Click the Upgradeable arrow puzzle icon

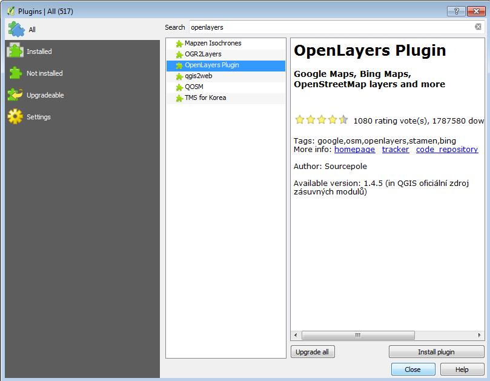coord(15,94)
